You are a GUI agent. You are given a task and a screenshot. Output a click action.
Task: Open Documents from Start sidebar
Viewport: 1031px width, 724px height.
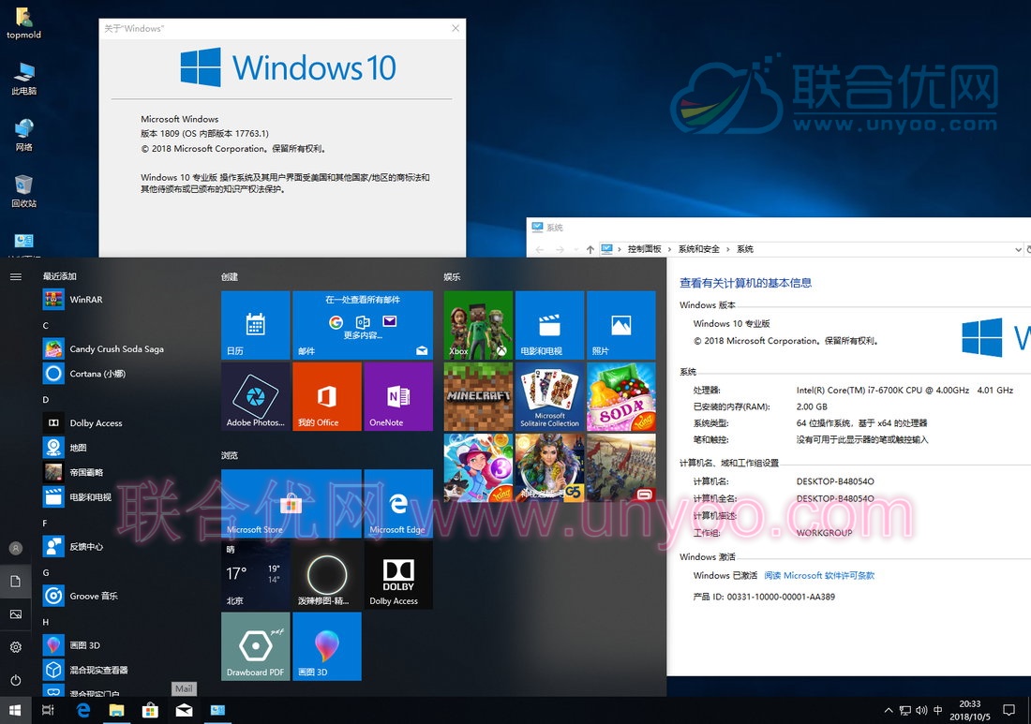click(16, 582)
